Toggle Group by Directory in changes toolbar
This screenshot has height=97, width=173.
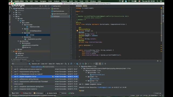point(100,64)
